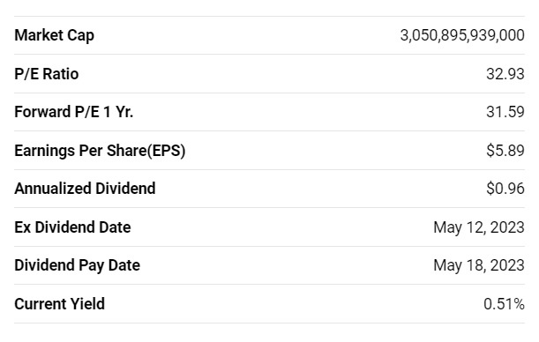The height and width of the screenshot is (342, 539).
Task: Click the P/E Ratio label
Action: click(47, 74)
